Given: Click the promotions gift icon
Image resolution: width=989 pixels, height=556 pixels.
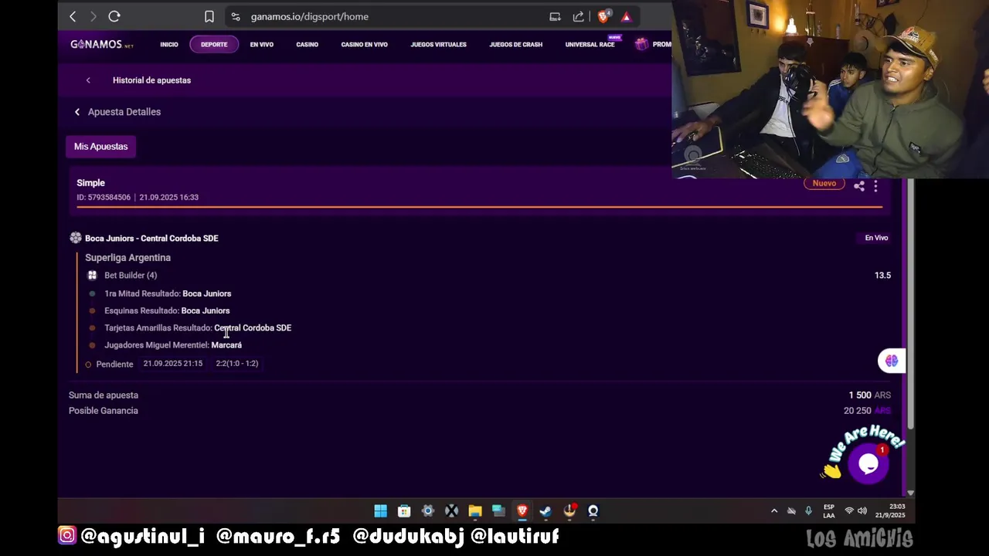Looking at the screenshot, I should (x=641, y=44).
